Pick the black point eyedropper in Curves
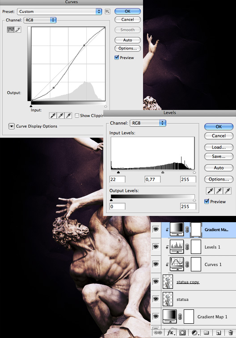 [53, 116]
